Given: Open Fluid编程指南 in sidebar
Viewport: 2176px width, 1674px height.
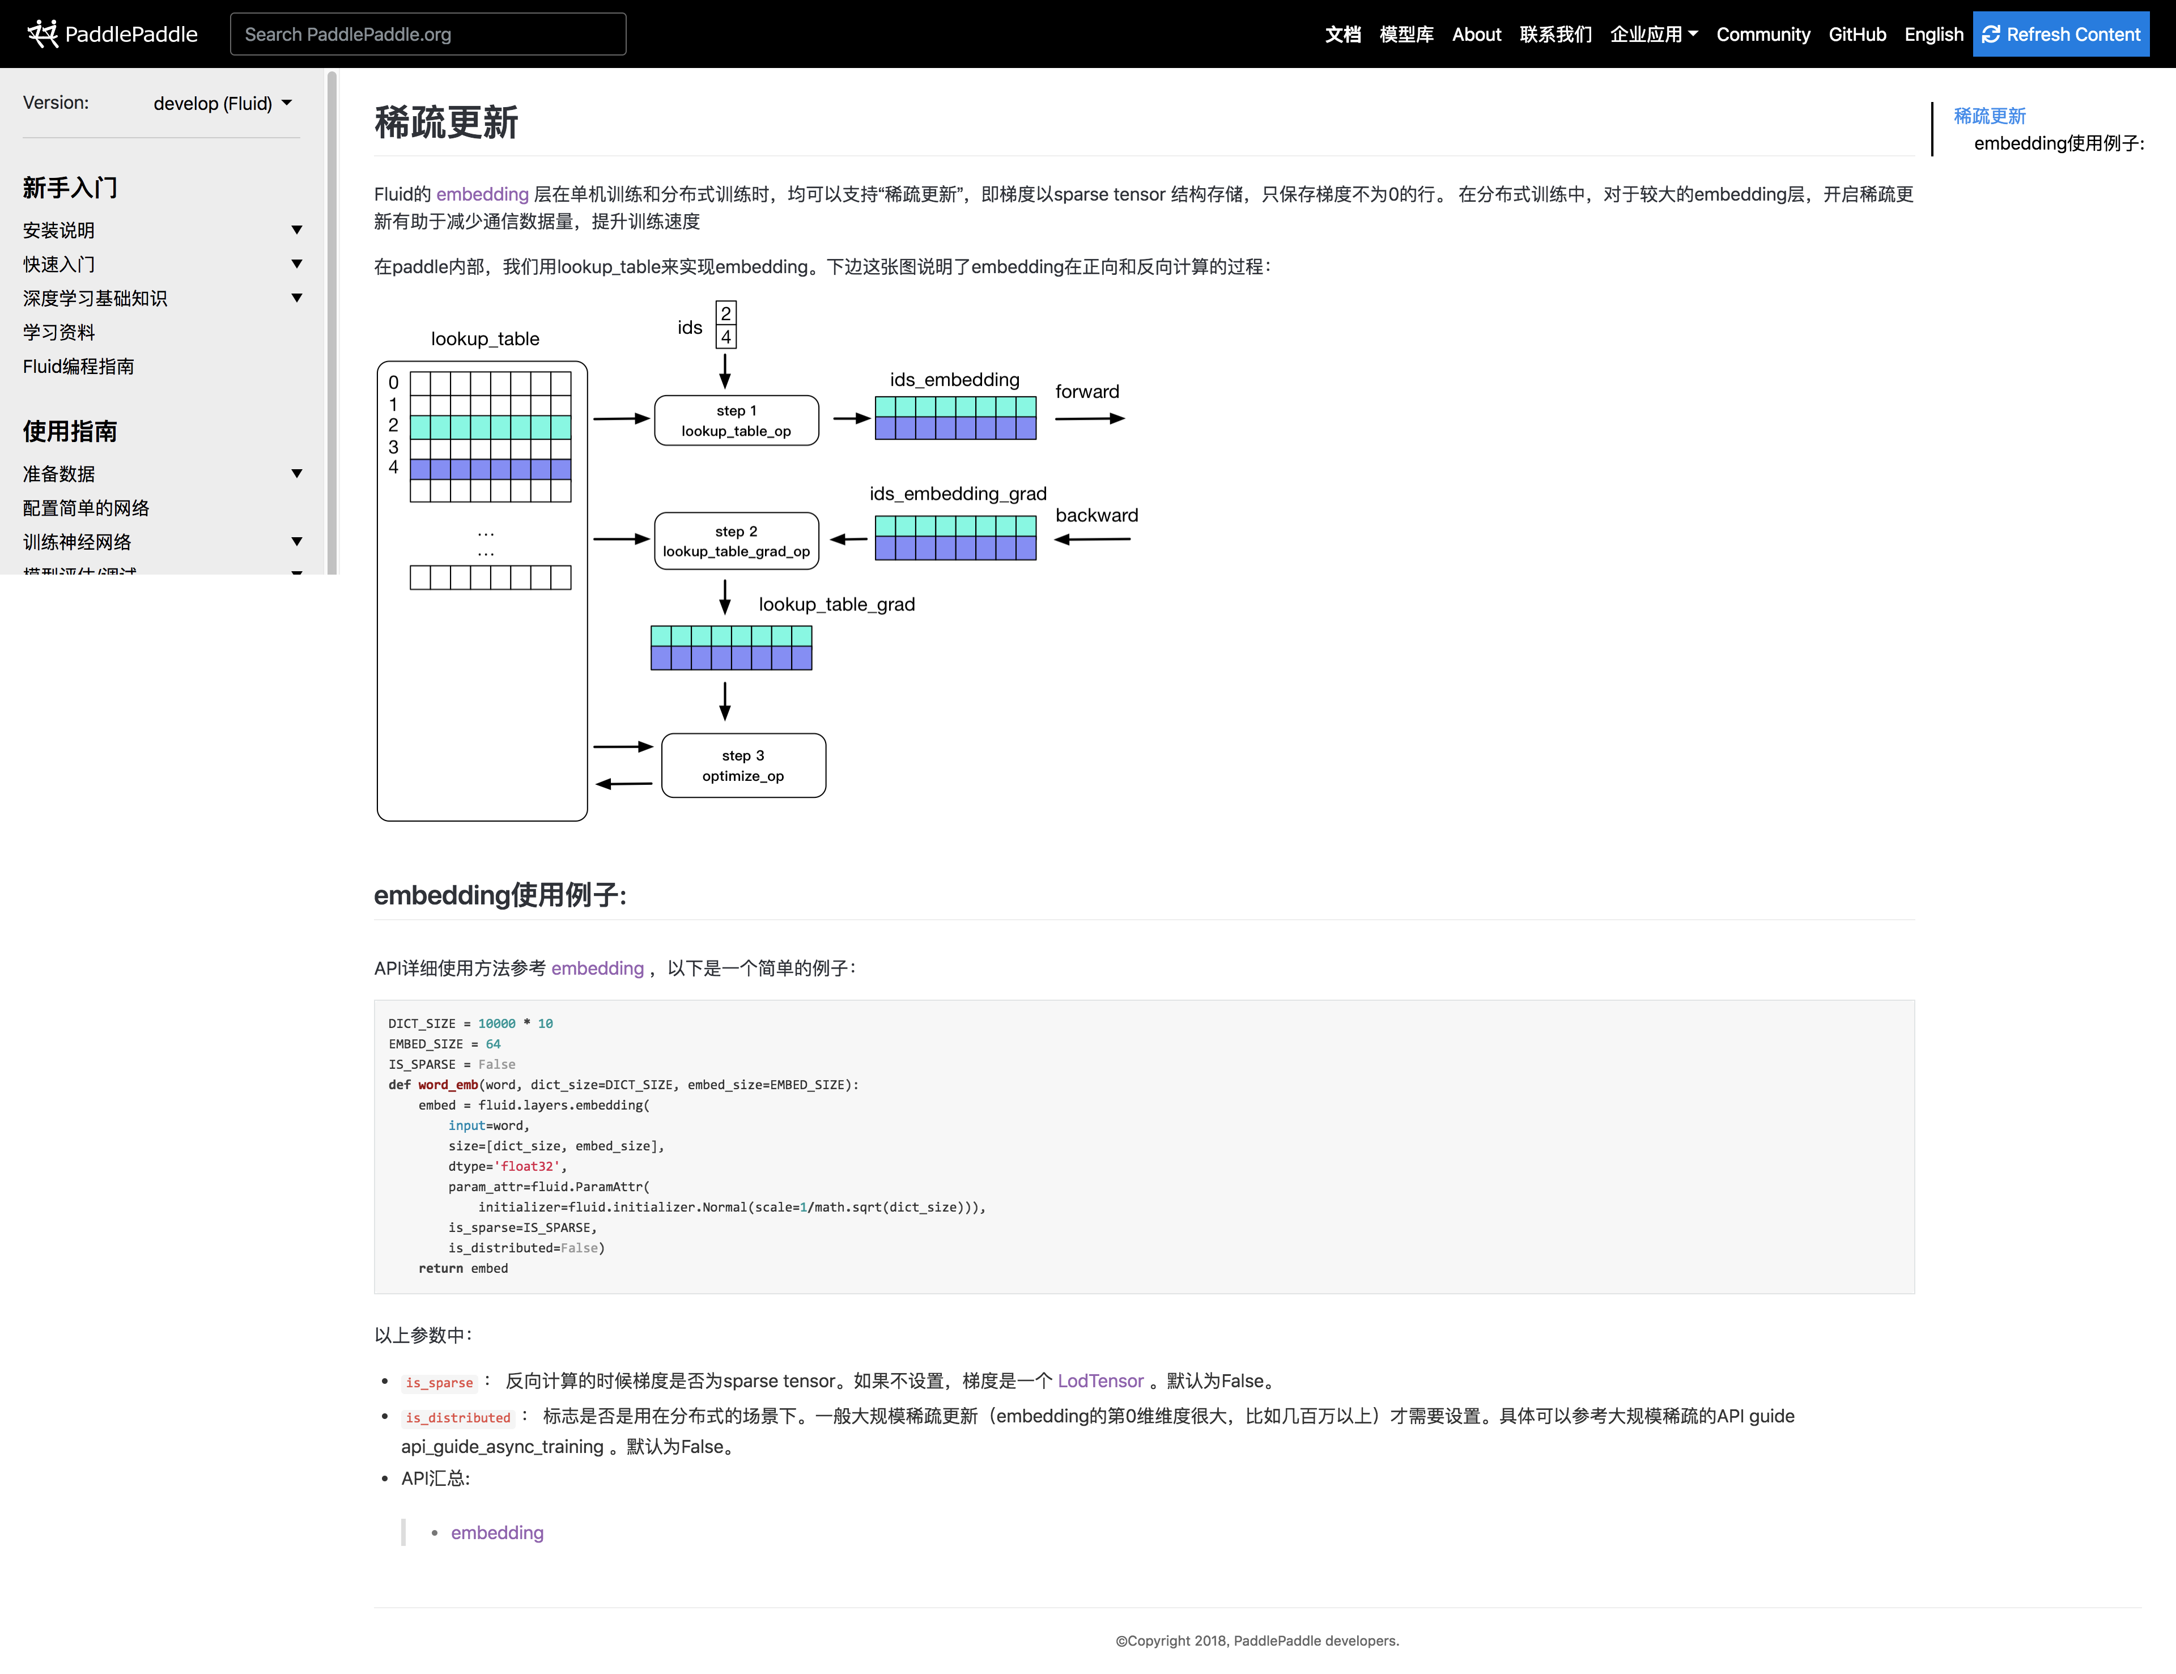Looking at the screenshot, I should [79, 367].
